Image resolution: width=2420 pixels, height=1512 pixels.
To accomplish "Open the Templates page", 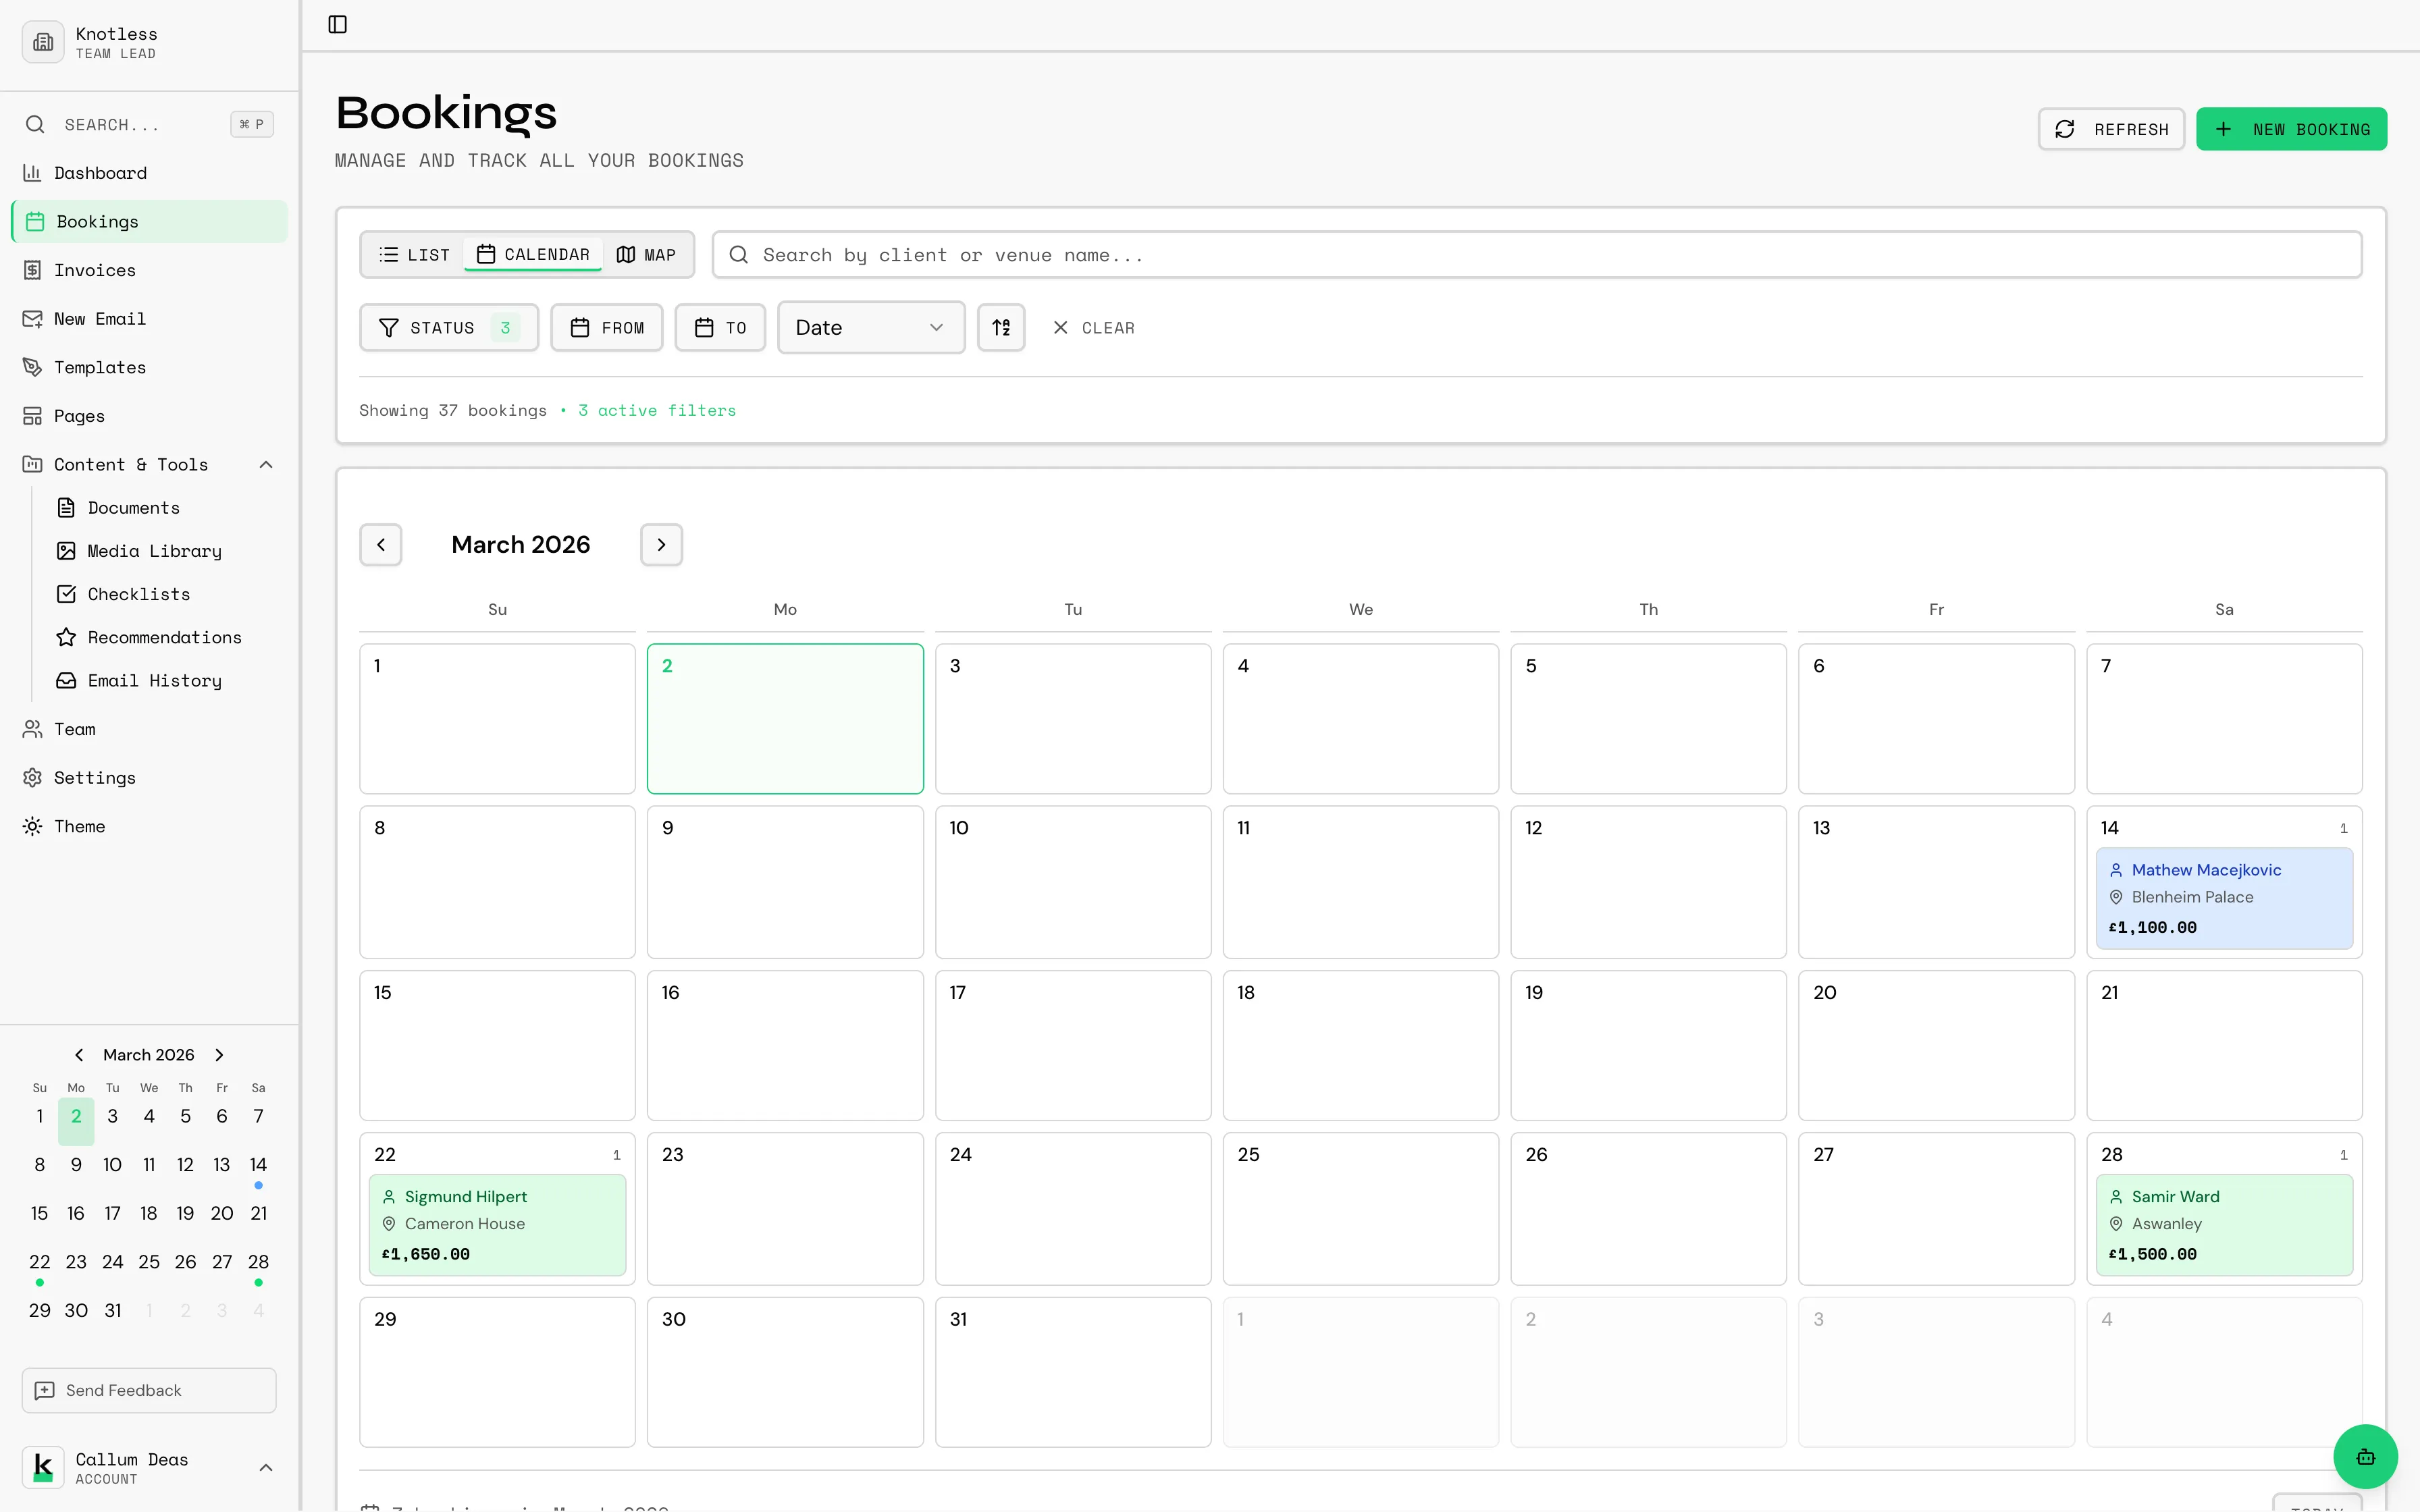I will (x=99, y=367).
